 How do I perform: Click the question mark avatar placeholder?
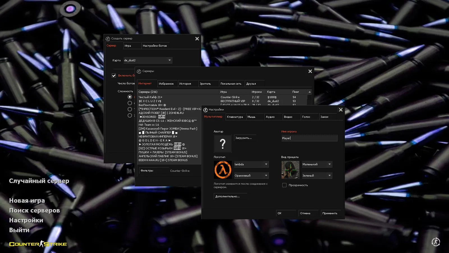click(x=223, y=144)
